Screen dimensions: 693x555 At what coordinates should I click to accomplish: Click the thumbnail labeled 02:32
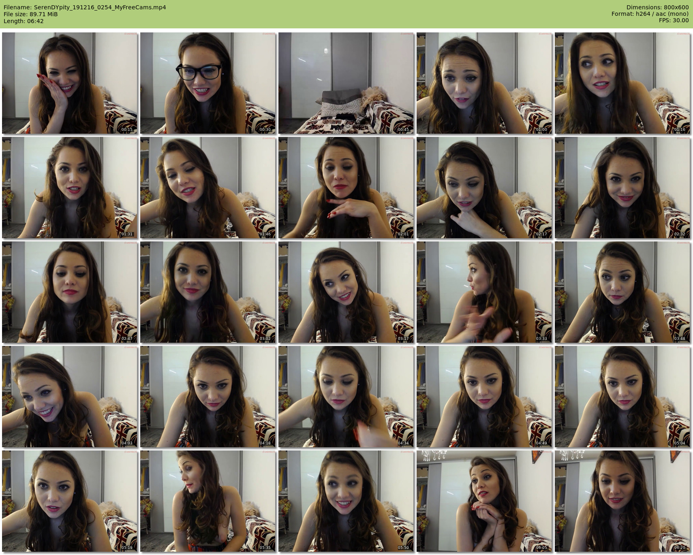(x=622, y=188)
